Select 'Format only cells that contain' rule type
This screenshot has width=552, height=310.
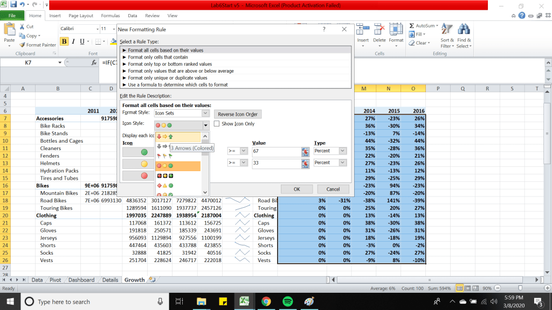click(x=158, y=57)
